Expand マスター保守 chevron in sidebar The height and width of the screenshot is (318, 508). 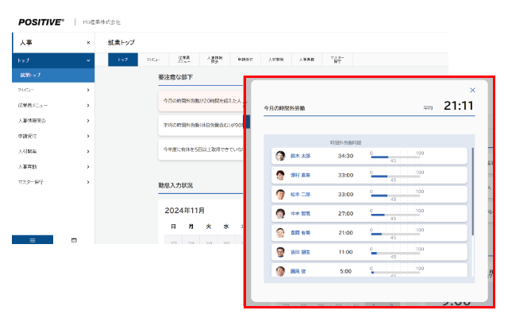tap(88, 182)
